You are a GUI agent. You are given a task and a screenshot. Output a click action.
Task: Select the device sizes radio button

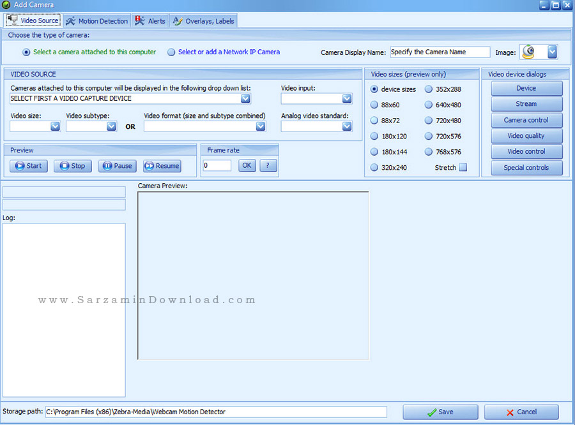coord(374,89)
